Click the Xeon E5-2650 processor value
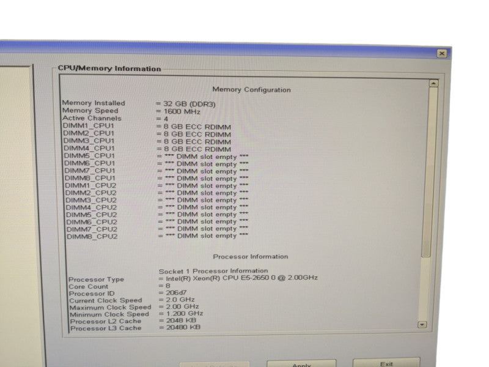Screen dimensions: 489x367 tap(241, 278)
